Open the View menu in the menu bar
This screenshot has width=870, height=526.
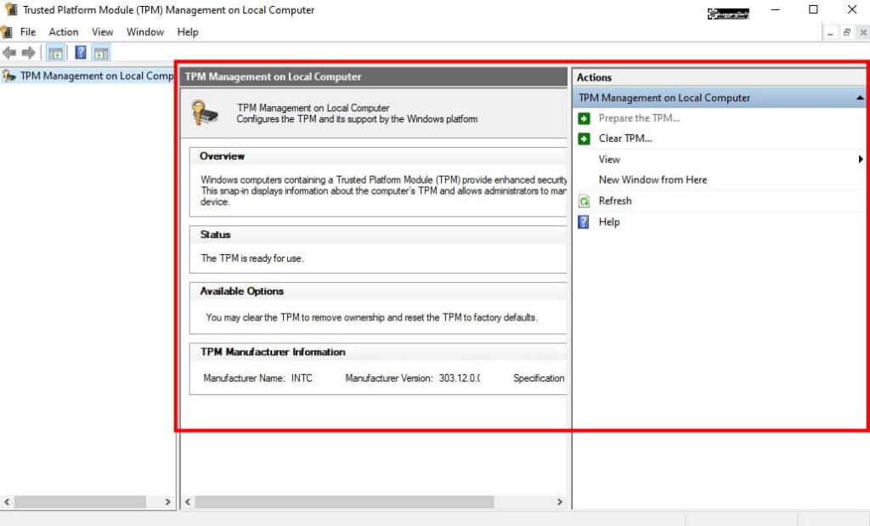pyautogui.click(x=103, y=31)
